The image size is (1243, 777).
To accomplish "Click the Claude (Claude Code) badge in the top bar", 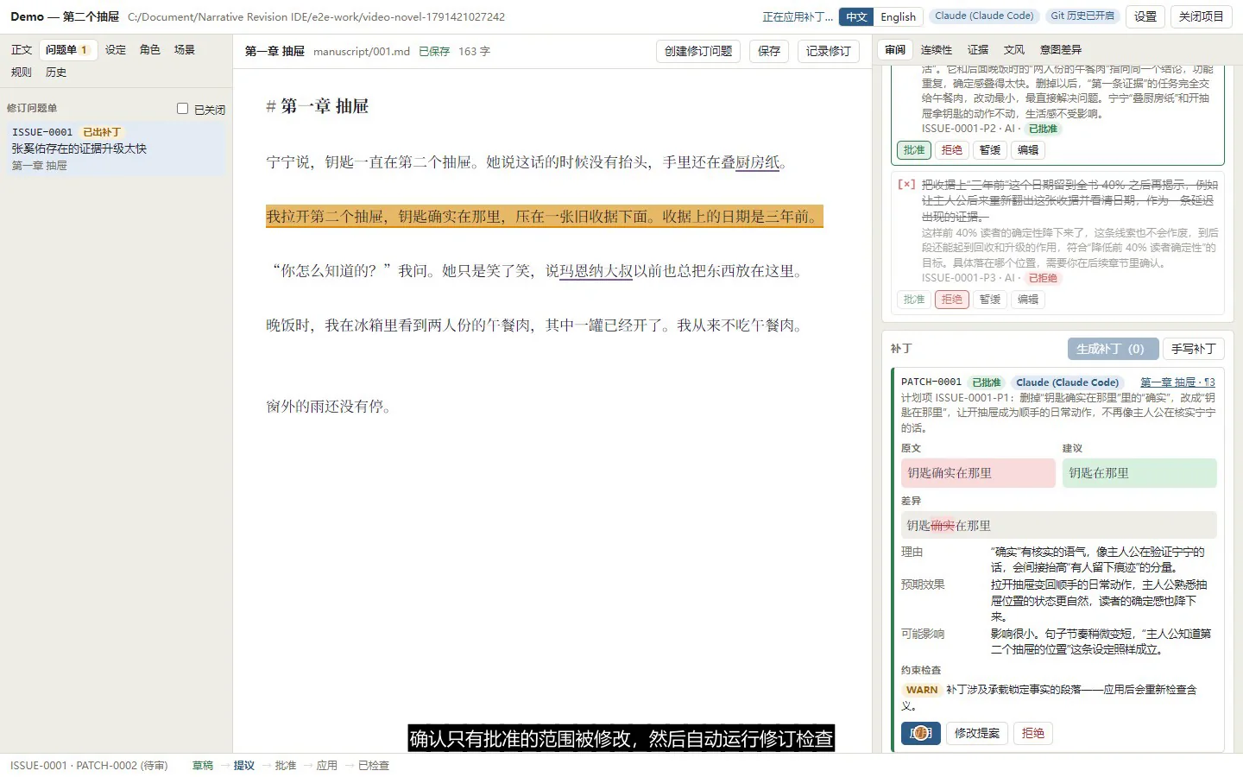I will tap(984, 16).
